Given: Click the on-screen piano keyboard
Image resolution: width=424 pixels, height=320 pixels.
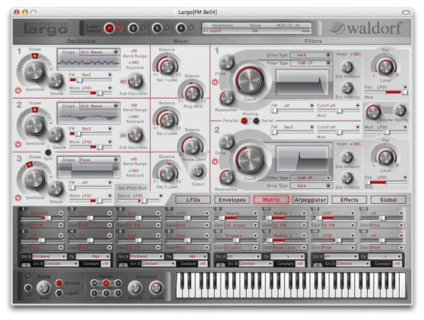Looking at the screenshot, I should (x=291, y=285).
